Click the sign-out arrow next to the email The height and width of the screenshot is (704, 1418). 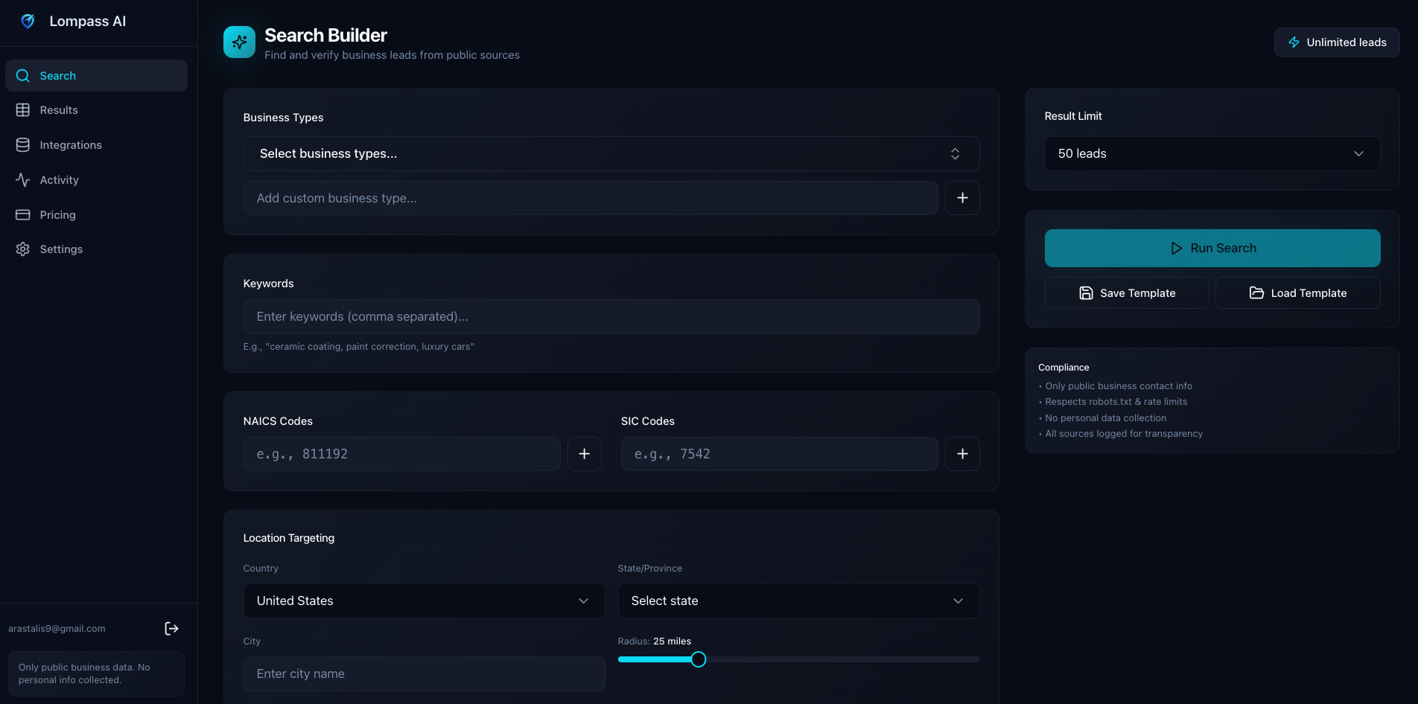(171, 628)
